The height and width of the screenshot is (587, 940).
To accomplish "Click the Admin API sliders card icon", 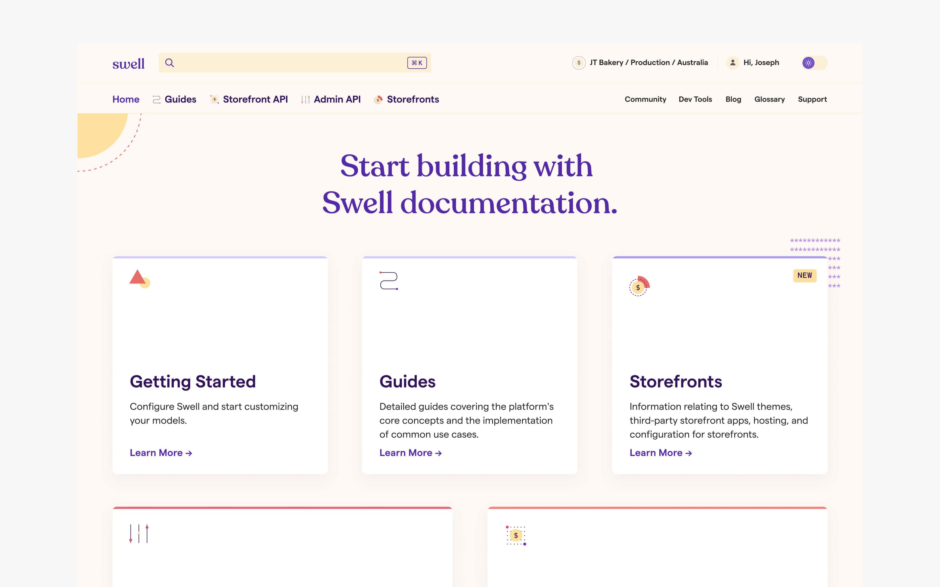I will 139,534.
